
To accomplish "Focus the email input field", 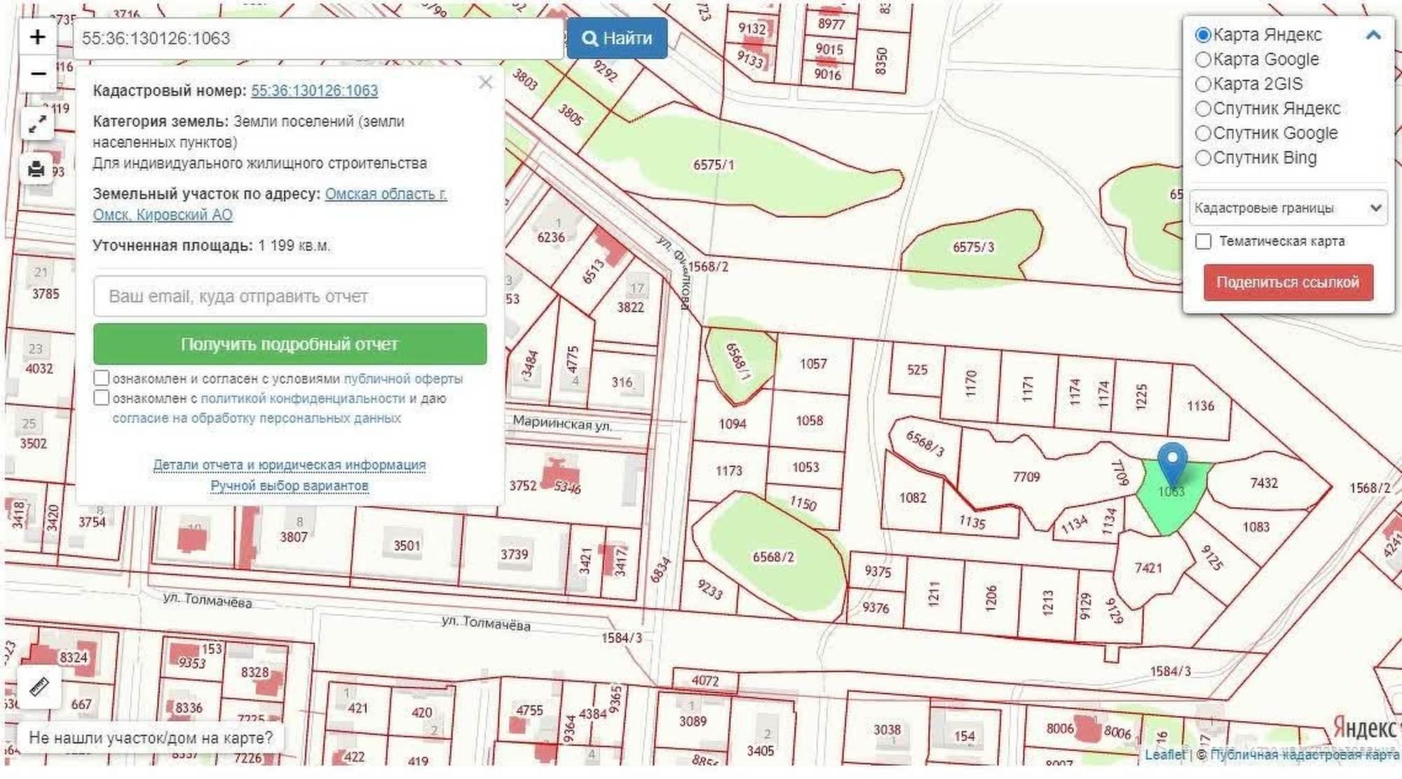I will point(290,296).
